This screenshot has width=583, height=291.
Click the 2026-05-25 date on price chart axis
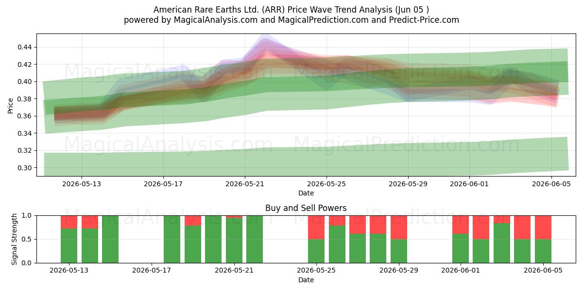[326, 184]
